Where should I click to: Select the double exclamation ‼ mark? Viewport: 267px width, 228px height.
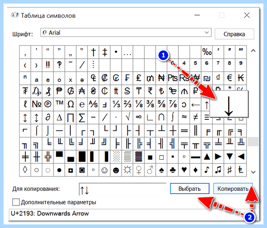coord(48,65)
